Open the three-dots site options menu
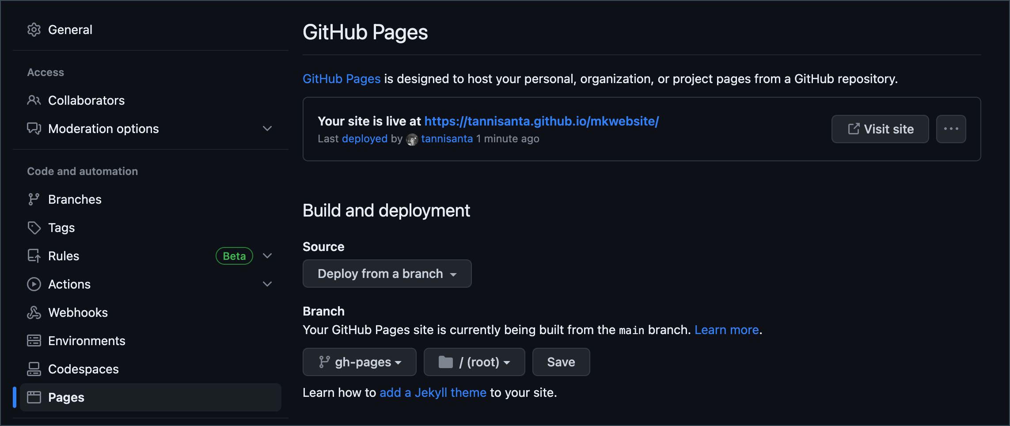This screenshot has width=1010, height=426. coord(951,129)
